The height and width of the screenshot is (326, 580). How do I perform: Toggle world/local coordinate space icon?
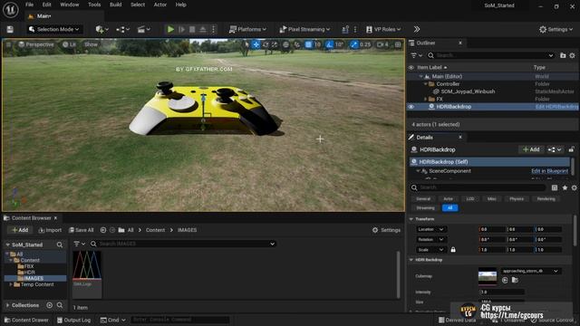click(286, 44)
